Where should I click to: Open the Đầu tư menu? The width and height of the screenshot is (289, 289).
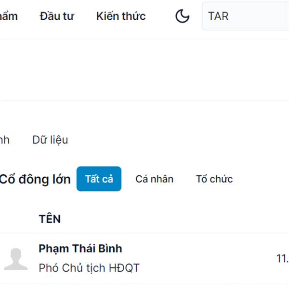click(x=57, y=16)
